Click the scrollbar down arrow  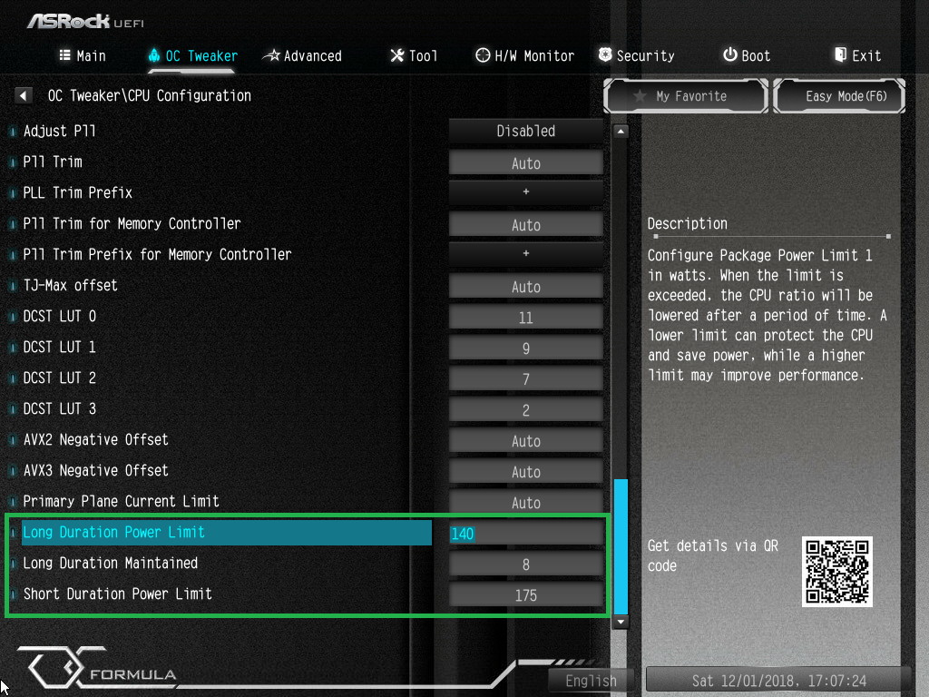pos(621,622)
